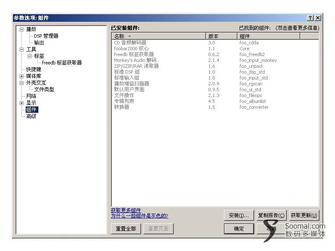The width and height of the screenshot is (335, 251).
Task: Select the 组件 tree item
Action: tap(32, 110)
